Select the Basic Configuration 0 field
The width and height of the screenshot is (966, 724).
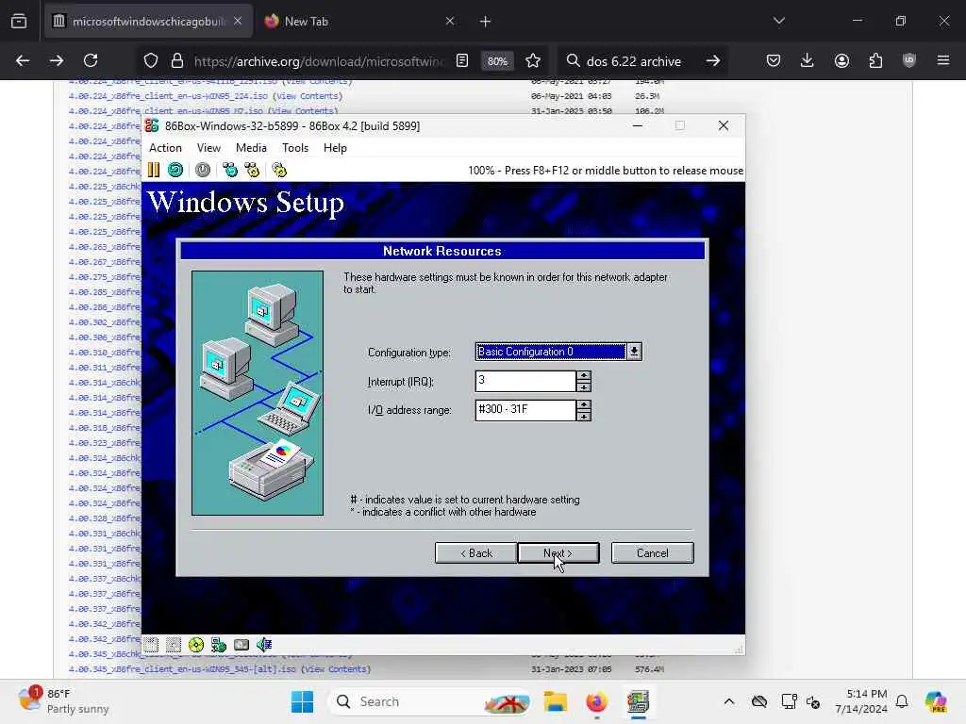click(x=551, y=352)
